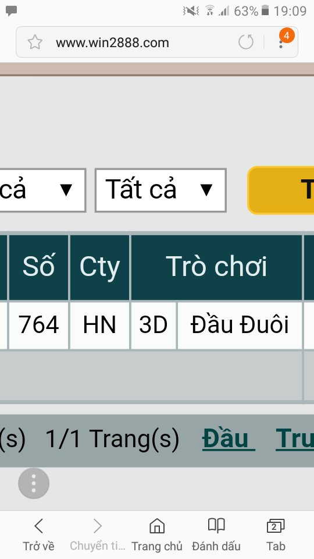Click the Đầu page link

click(x=229, y=438)
